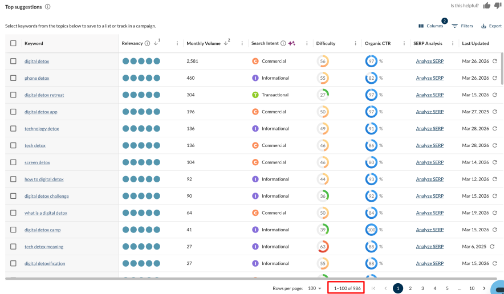Analyze SERP for digital detoxification

(430, 263)
